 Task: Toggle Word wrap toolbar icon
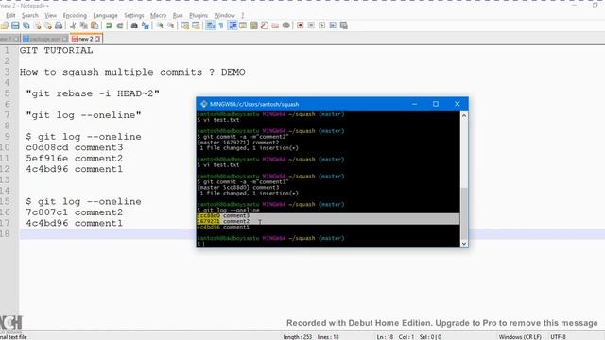pyautogui.click(x=210, y=25)
